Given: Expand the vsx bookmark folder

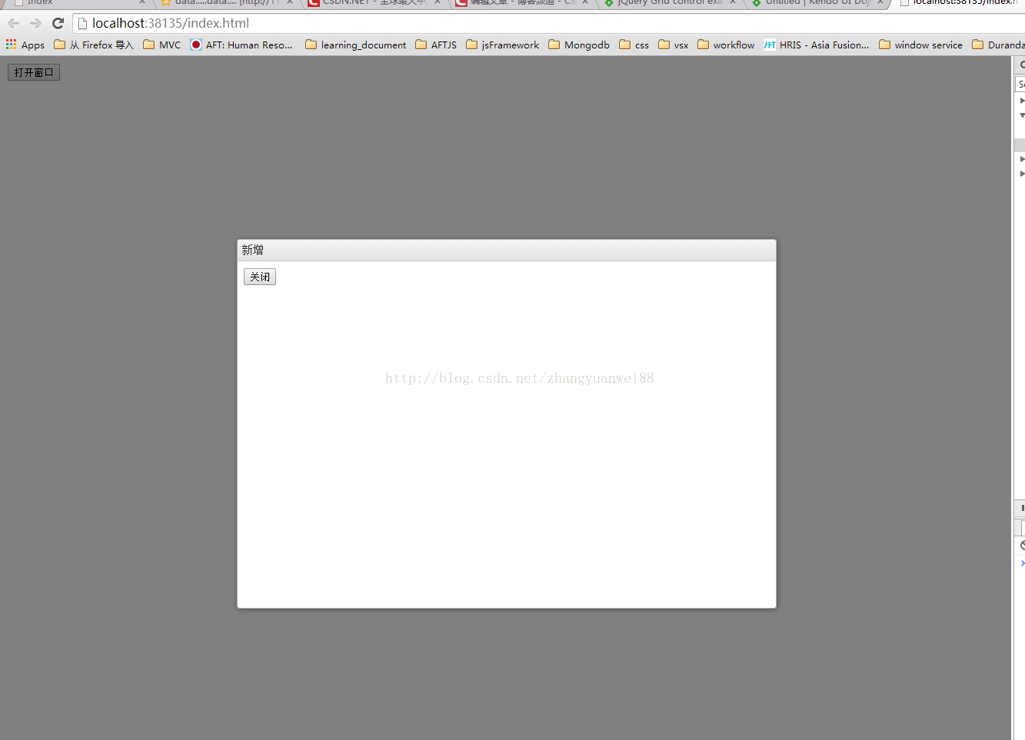Looking at the screenshot, I should pyautogui.click(x=674, y=45).
